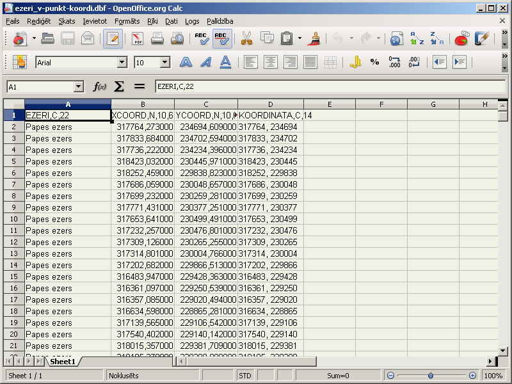This screenshot has width=512, height=384.
Task: Increase the indent
Action: click(x=460, y=62)
